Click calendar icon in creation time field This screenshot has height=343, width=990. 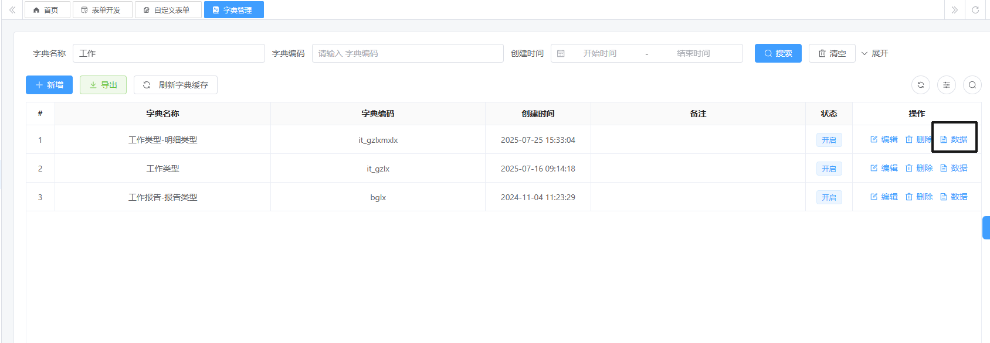pyautogui.click(x=561, y=53)
